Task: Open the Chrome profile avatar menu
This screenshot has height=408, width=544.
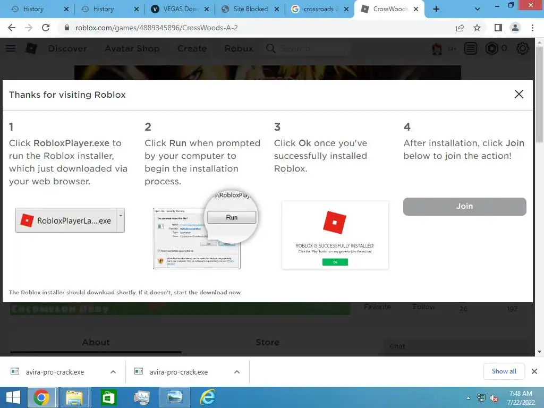Action: click(x=515, y=28)
